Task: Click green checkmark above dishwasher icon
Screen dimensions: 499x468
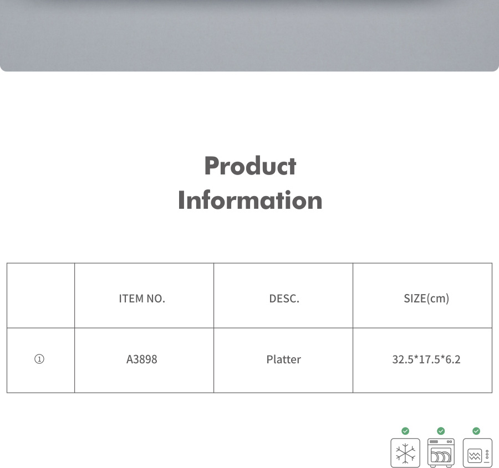Action: [441, 431]
